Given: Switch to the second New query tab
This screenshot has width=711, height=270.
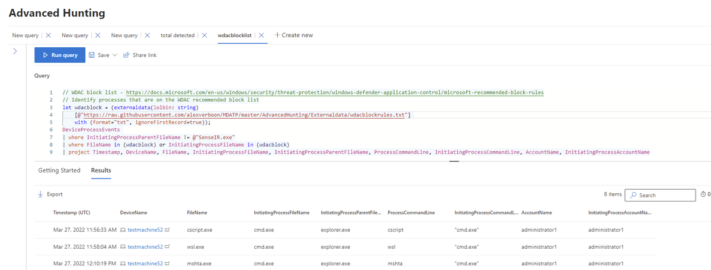Looking at the screenshot, I should (75, 35).
